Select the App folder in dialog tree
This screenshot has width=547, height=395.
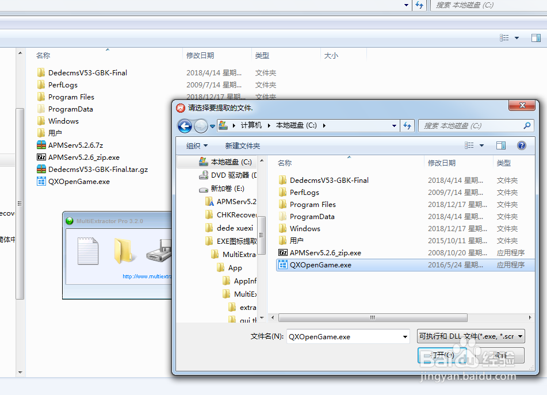tap(229, 268)
